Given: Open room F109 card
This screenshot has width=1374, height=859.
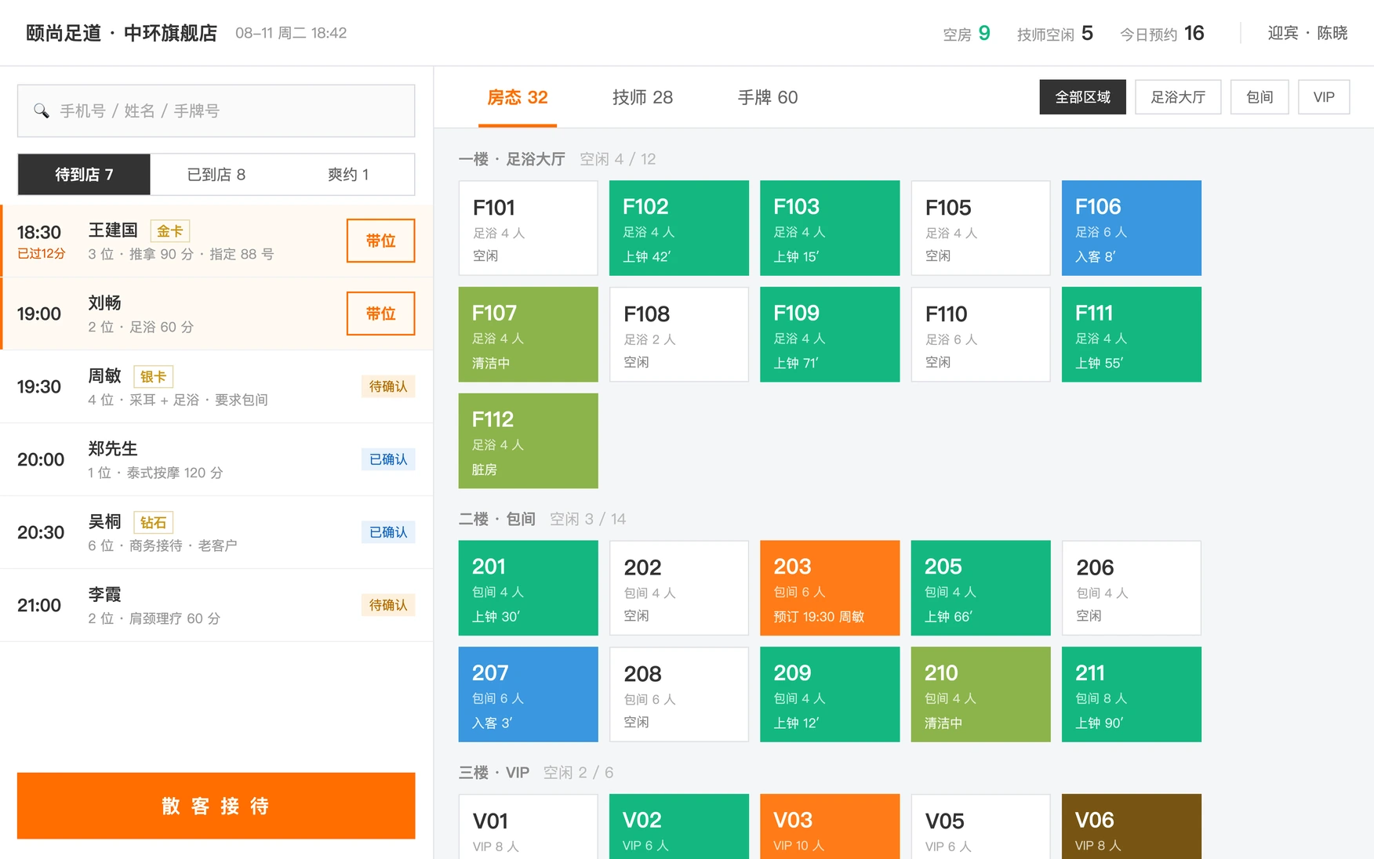Looking at the screenshot, I should [x=830, y=335].
